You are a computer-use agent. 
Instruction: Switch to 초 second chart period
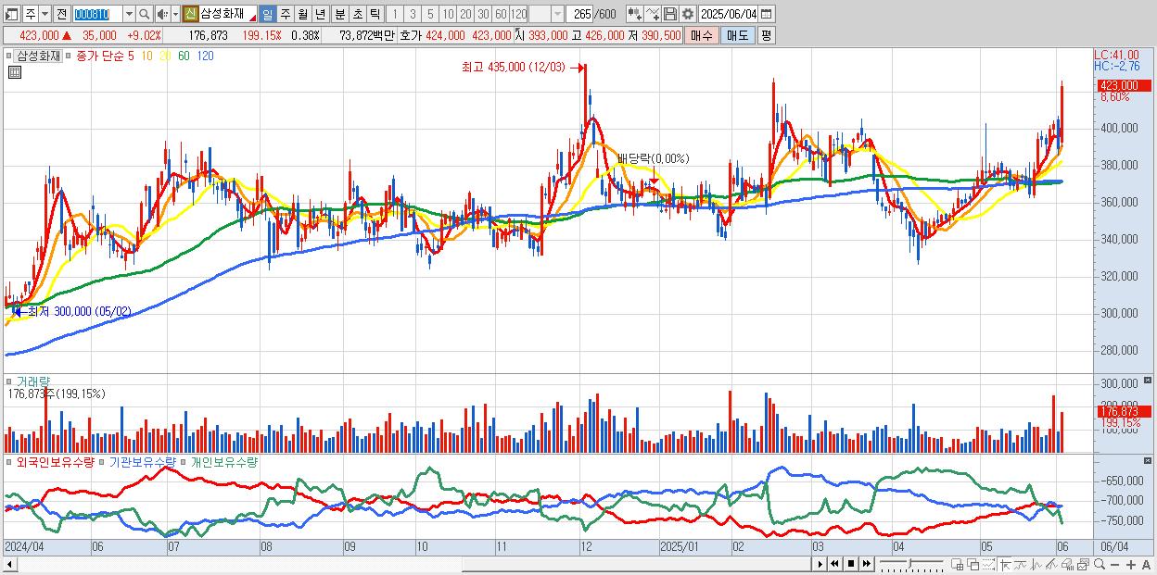click(x=357, y=15)
